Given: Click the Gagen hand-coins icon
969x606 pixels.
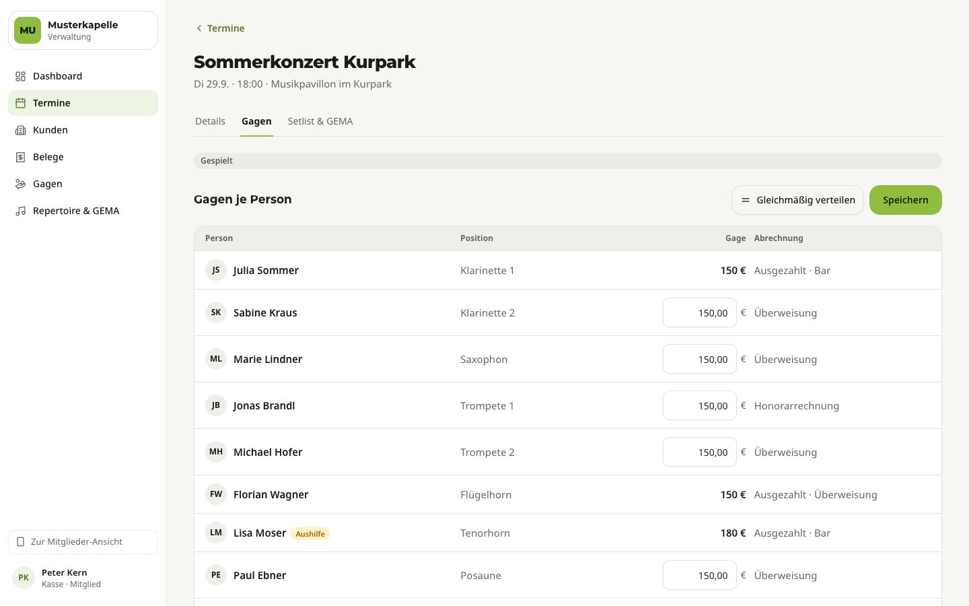Looking at the screenshot, I should coord(21,184).
